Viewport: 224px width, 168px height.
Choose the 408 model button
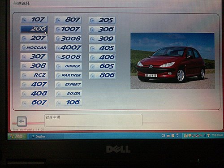[x=34, y=94]
